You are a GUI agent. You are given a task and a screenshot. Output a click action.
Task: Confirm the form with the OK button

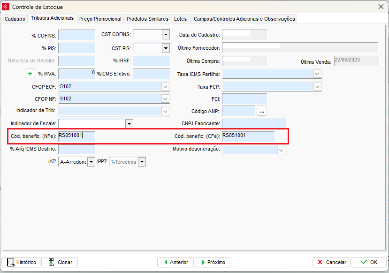point(368,262)
